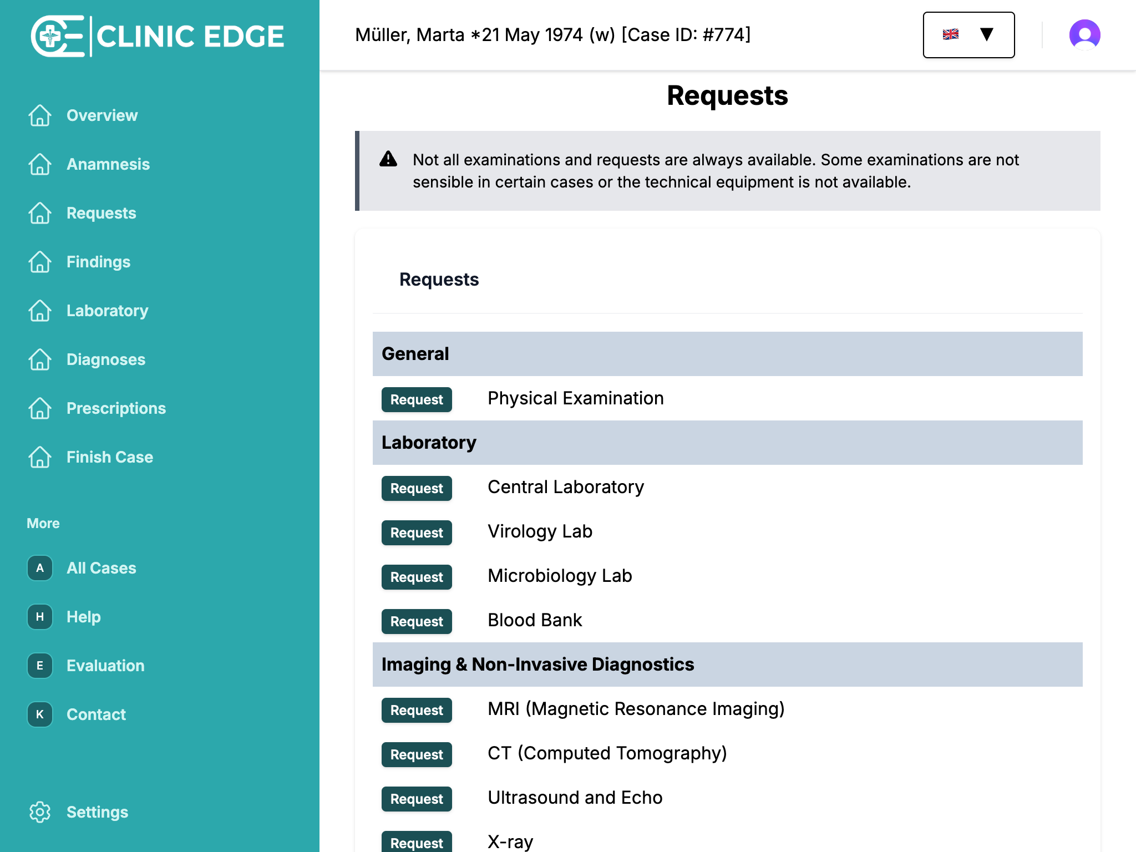Request a Physical Examination
The height and width of the screenshot is (852, 1136).
tap(417, 399)
